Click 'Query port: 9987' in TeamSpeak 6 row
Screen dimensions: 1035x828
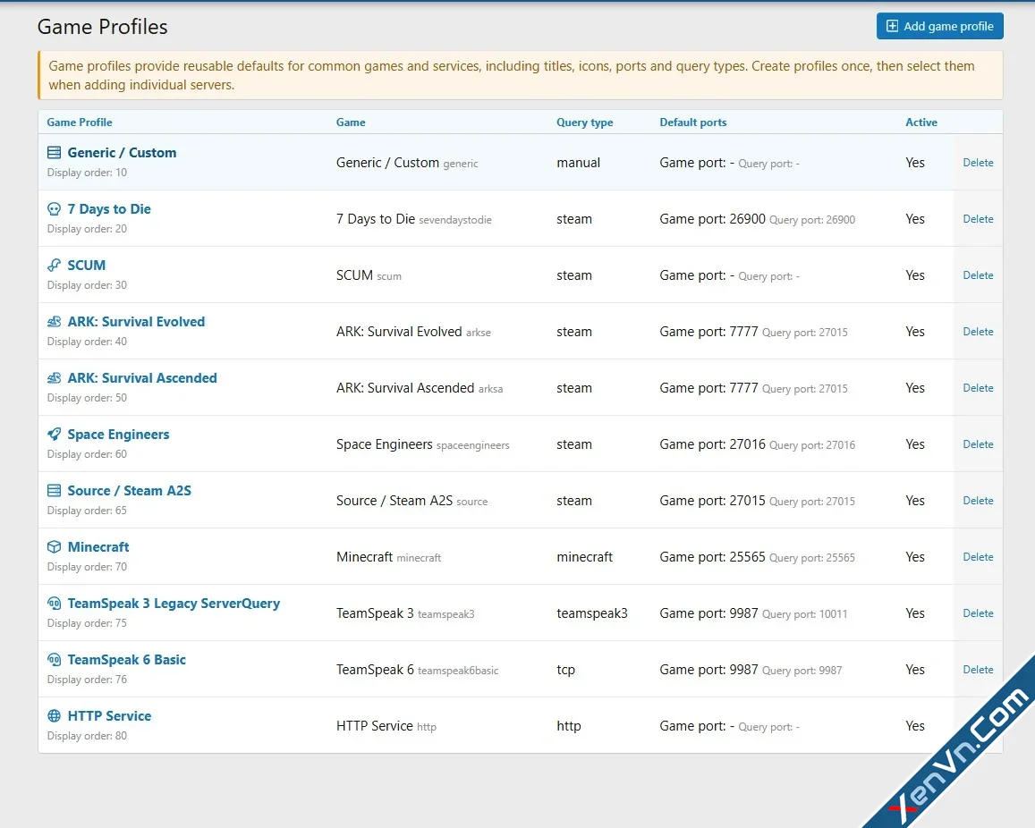[x=802, y=671]
